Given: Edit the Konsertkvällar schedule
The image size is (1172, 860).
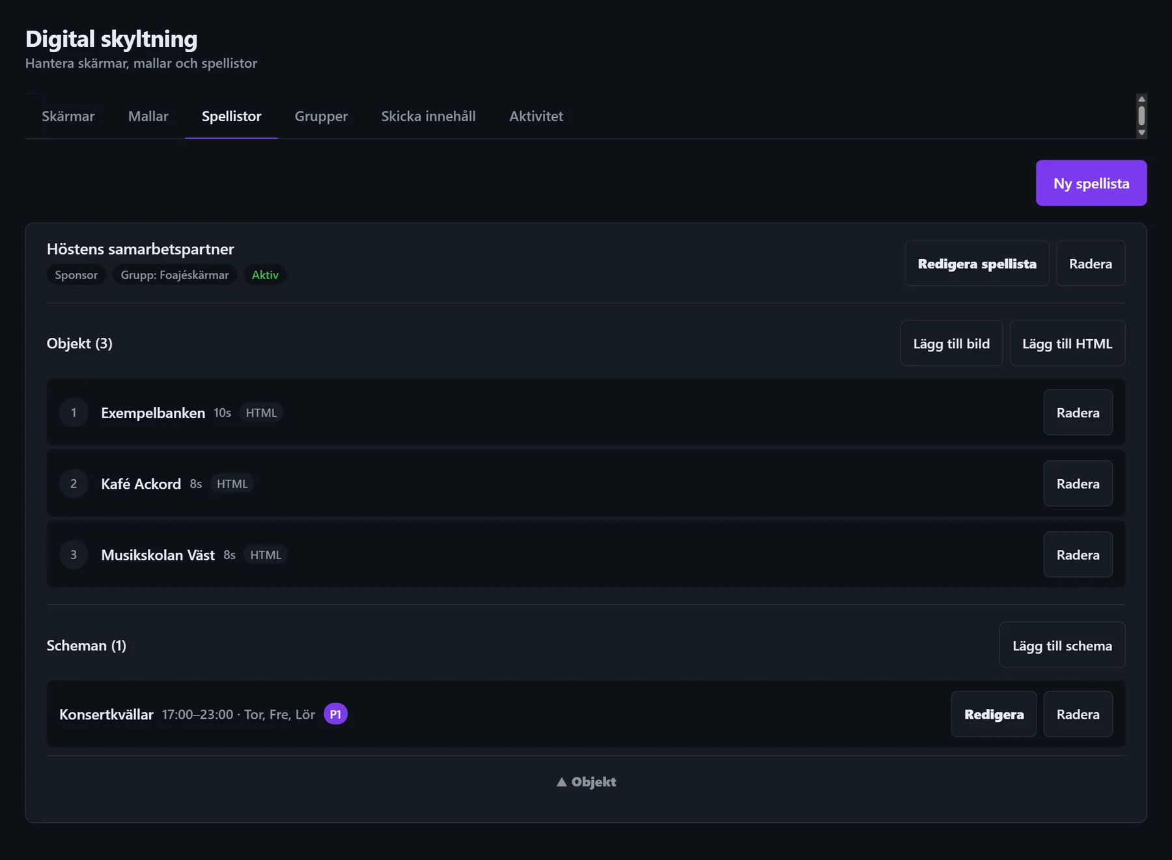Looking at the screenshot, I should coord(994,714).
